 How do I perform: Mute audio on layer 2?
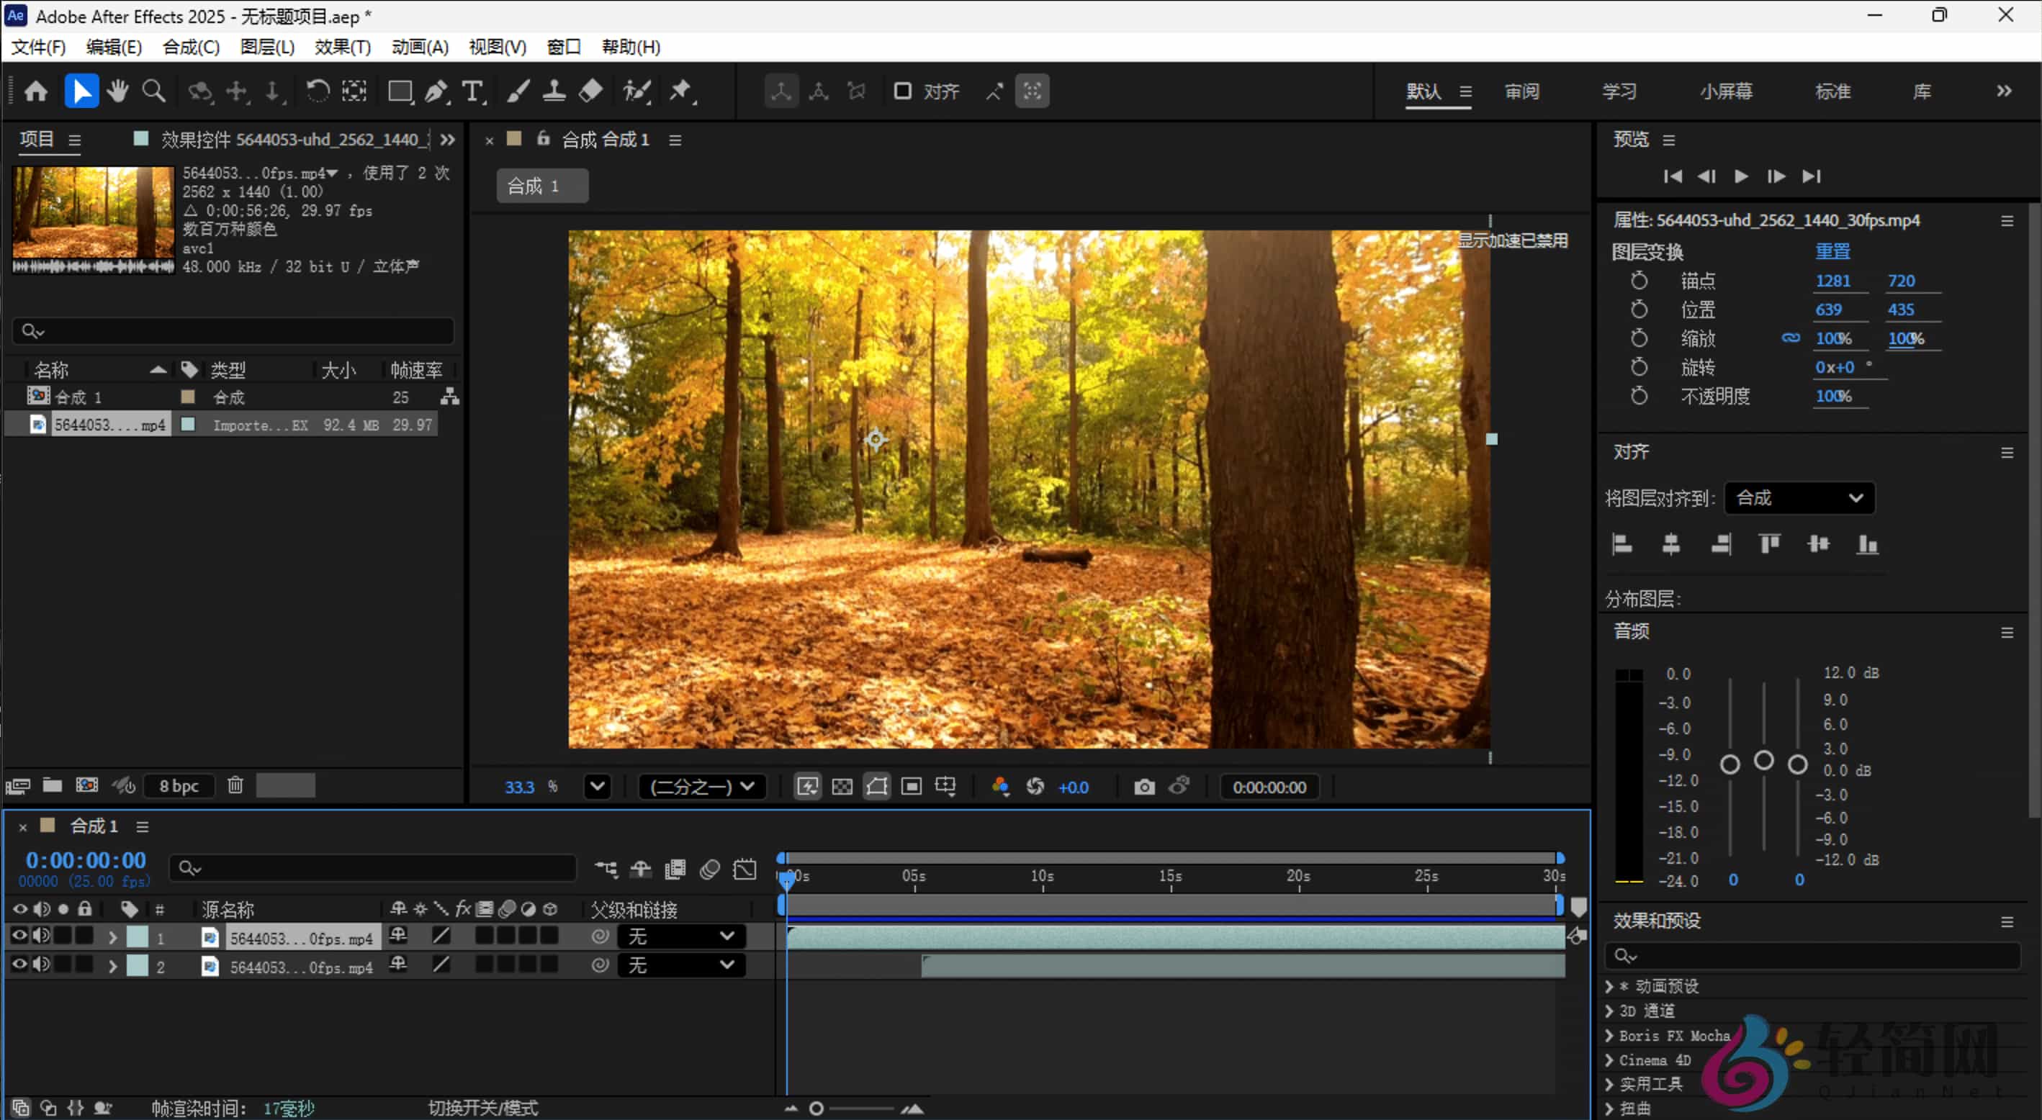[x=42, y=965]
